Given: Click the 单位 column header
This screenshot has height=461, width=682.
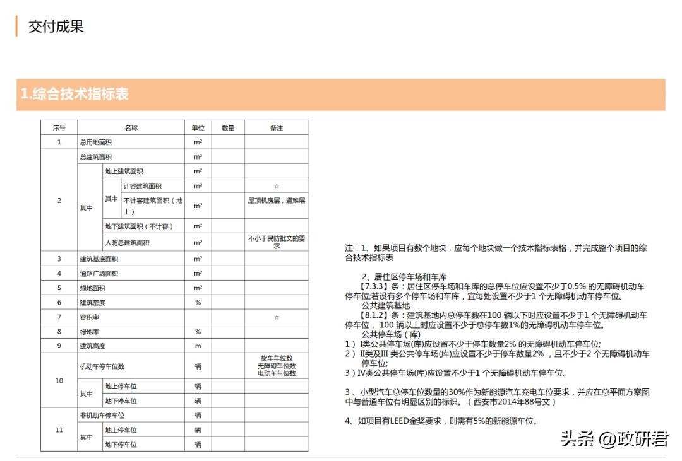Looking at the screenshot, I should point(198,128).
